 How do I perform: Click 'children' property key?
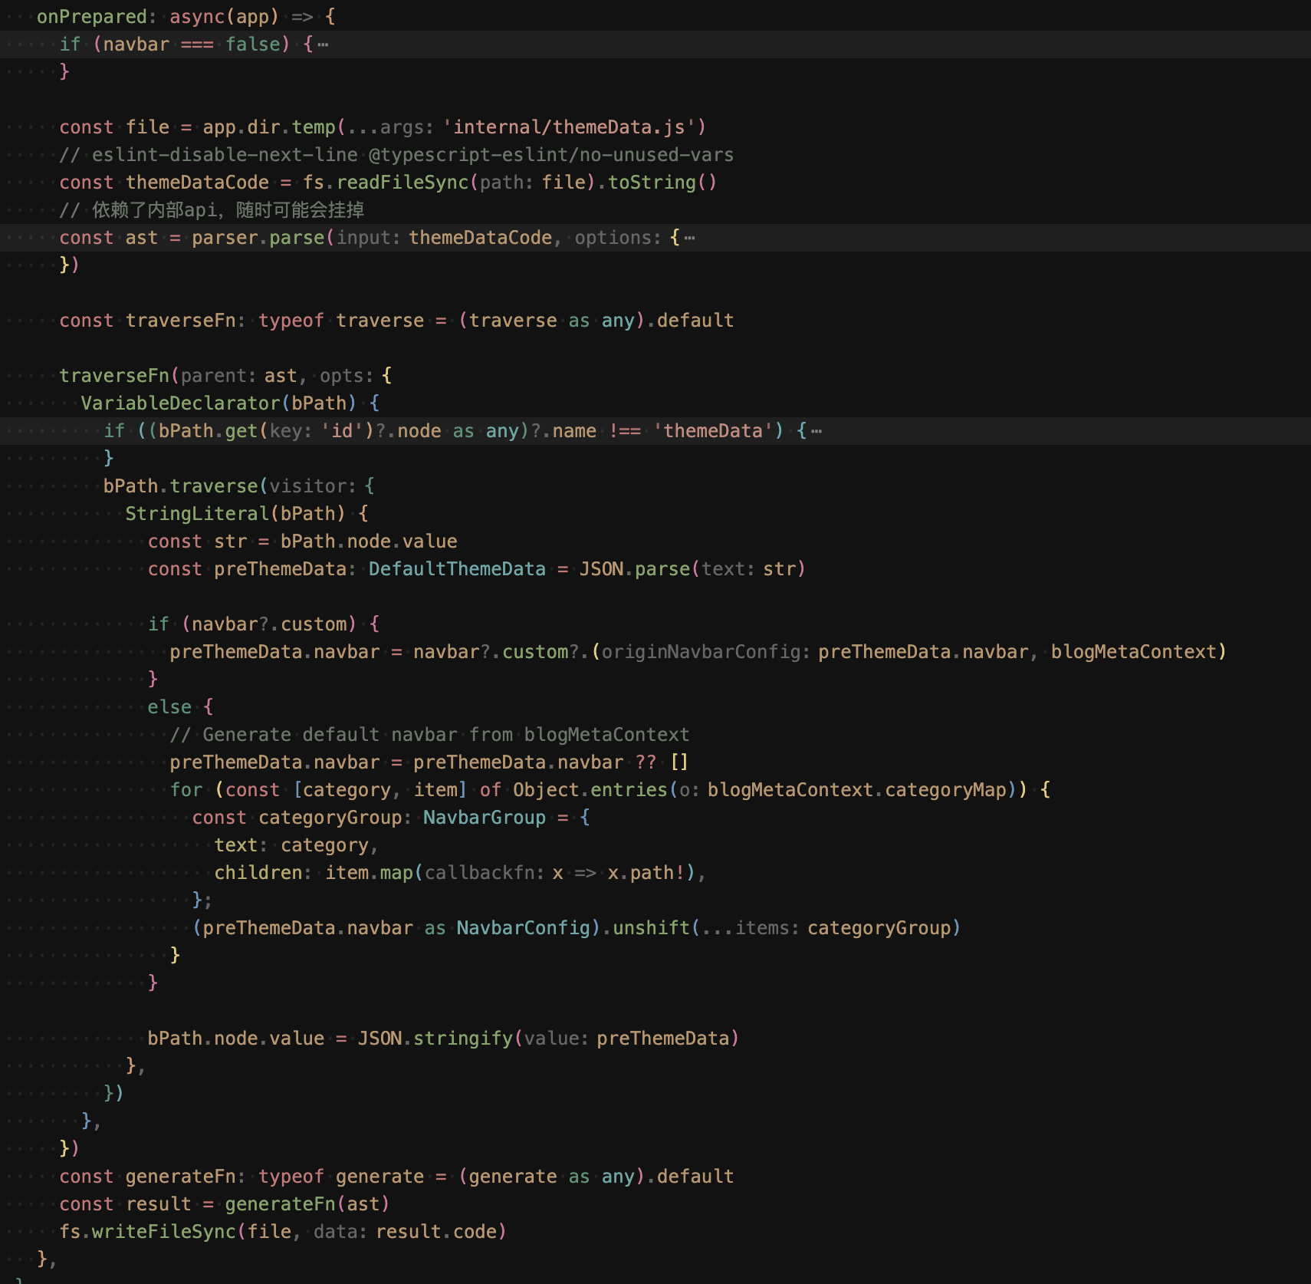258,873
